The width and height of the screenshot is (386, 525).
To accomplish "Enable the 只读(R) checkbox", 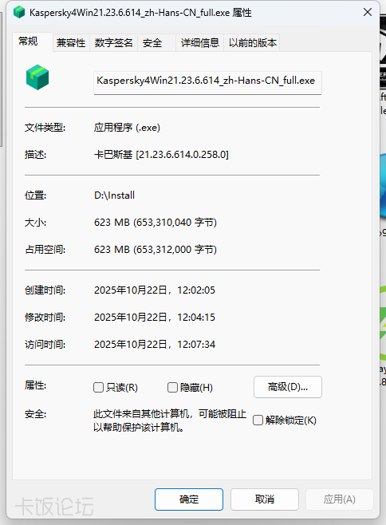I will click(x=98, y=388).
